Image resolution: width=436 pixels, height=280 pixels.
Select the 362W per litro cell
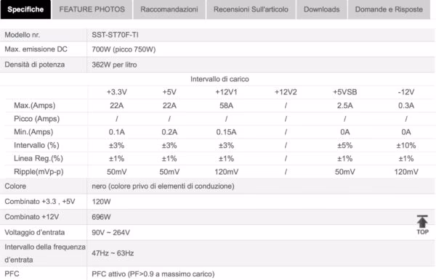(114, 65)
